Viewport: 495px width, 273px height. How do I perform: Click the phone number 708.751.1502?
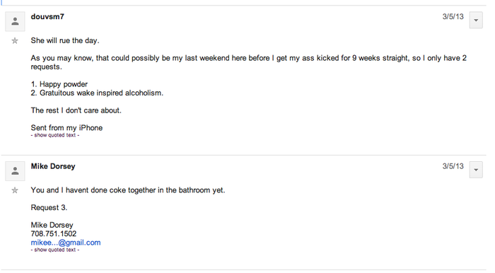pyautogui.click(x=54, y=233)
